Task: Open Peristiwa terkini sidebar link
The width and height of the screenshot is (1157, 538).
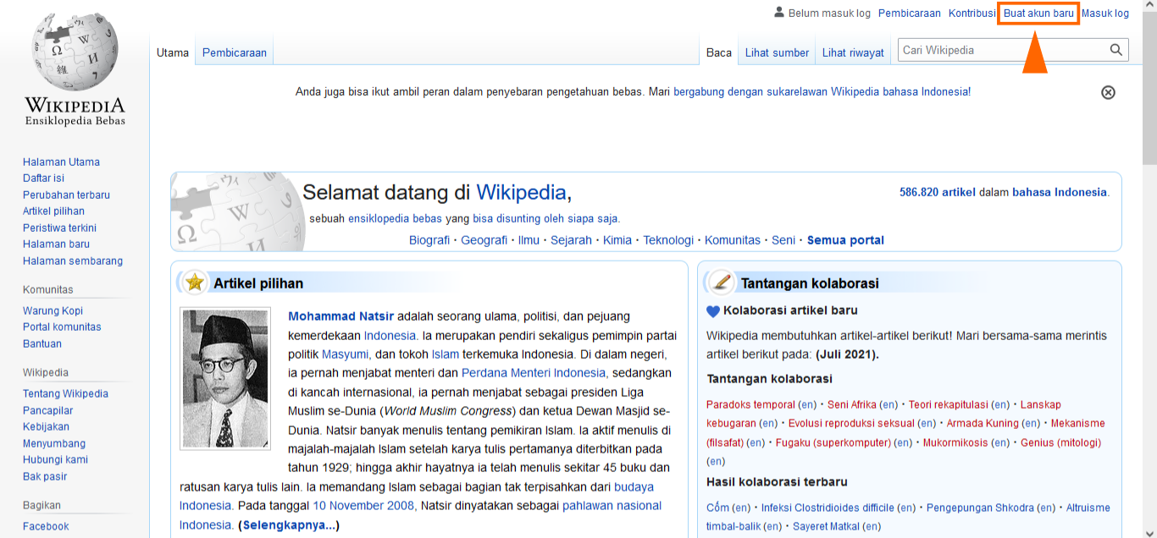Action: 59,228
